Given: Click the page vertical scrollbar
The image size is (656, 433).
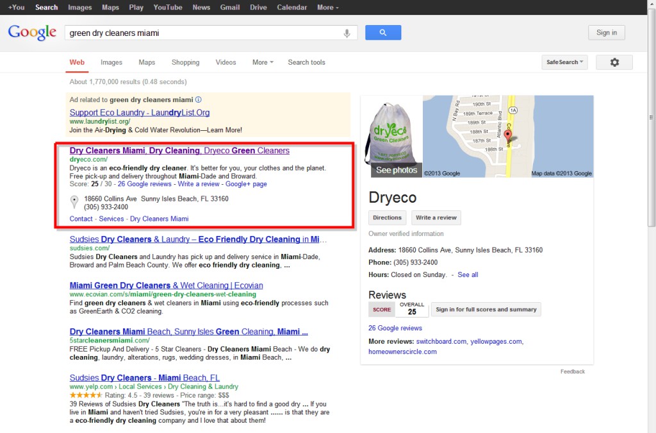Looking at the screenshot, I should pos(652,117).
